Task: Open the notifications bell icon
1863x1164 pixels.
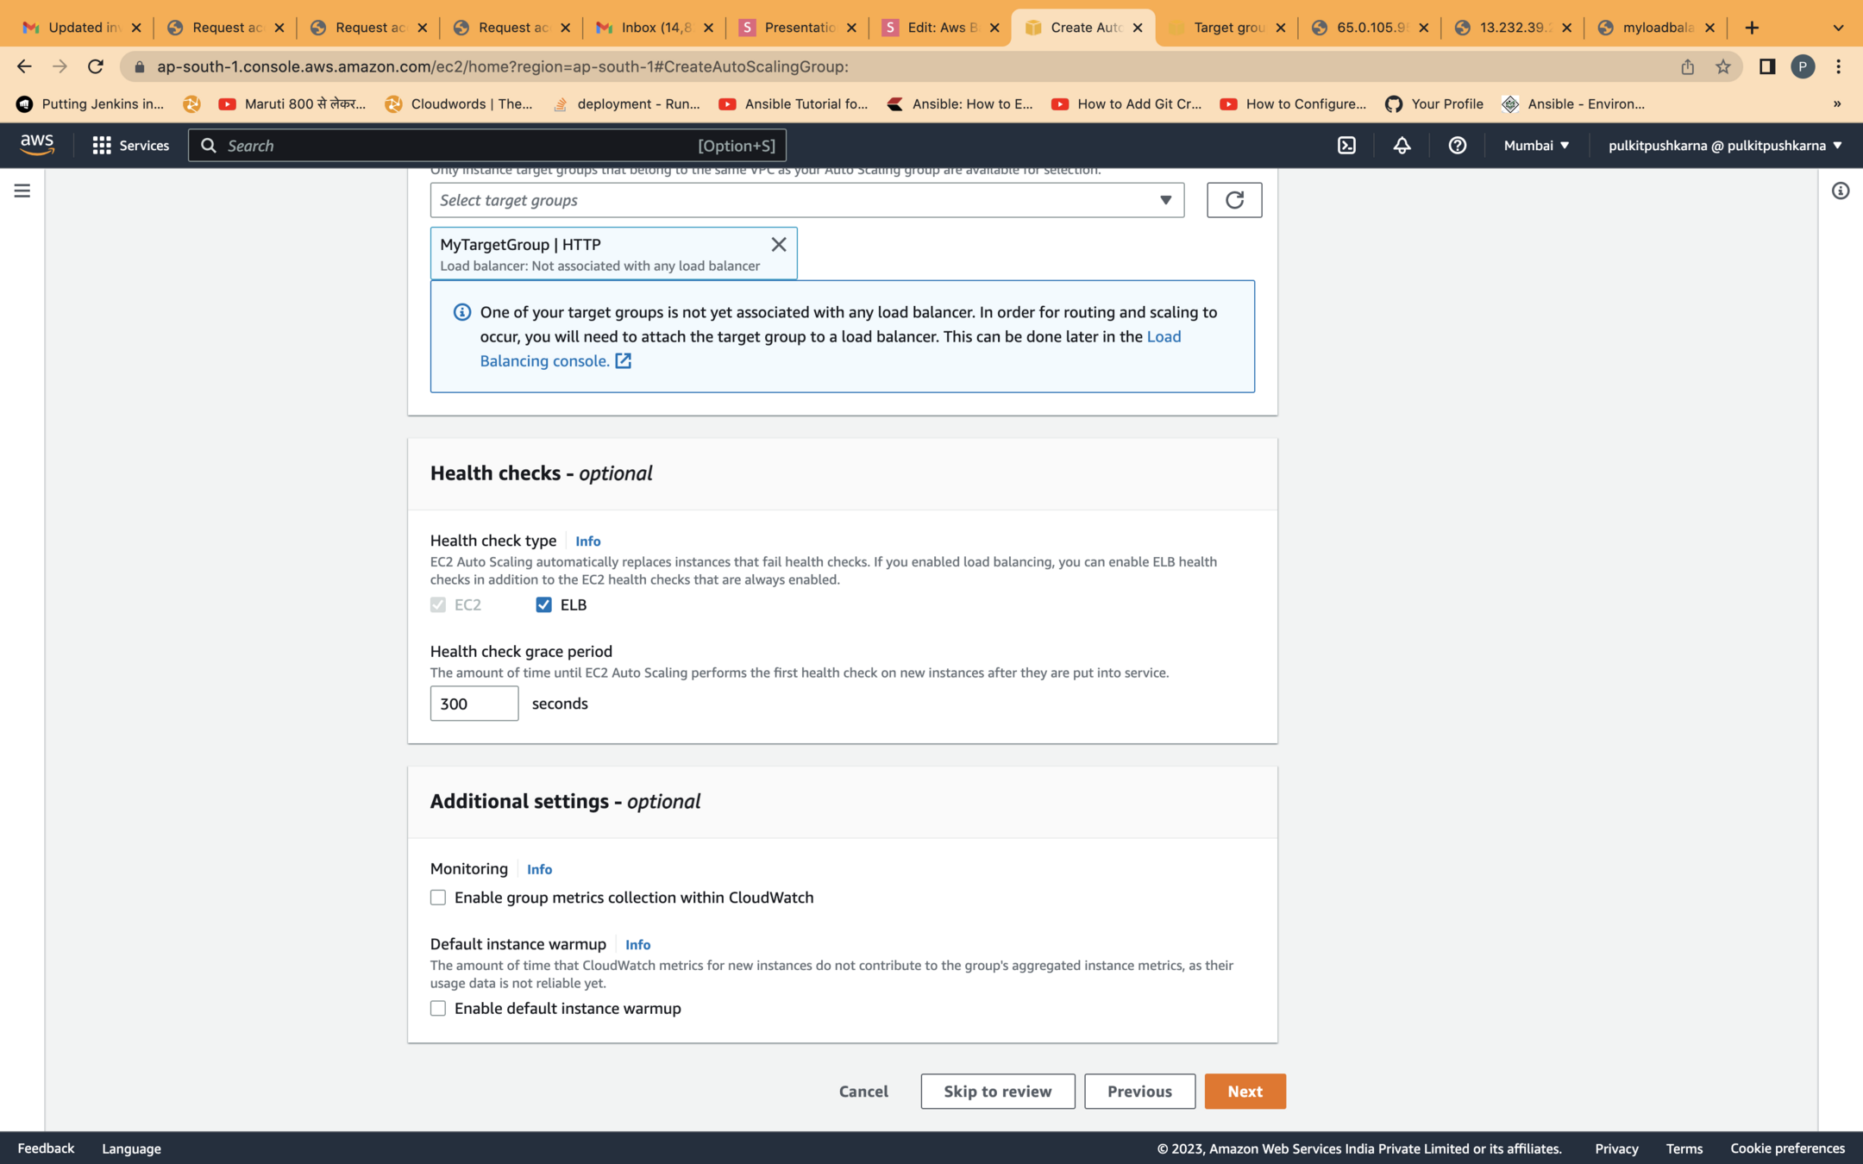Action: [1402, 145]
